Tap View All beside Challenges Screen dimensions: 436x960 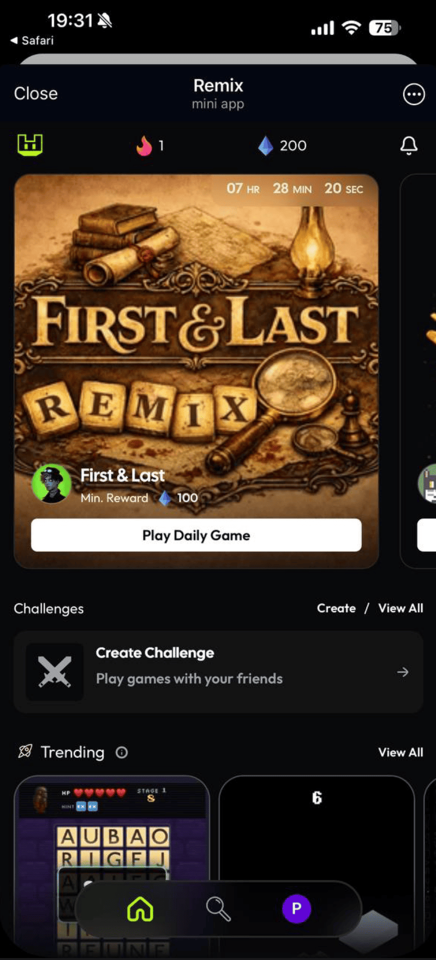[401, 608]
